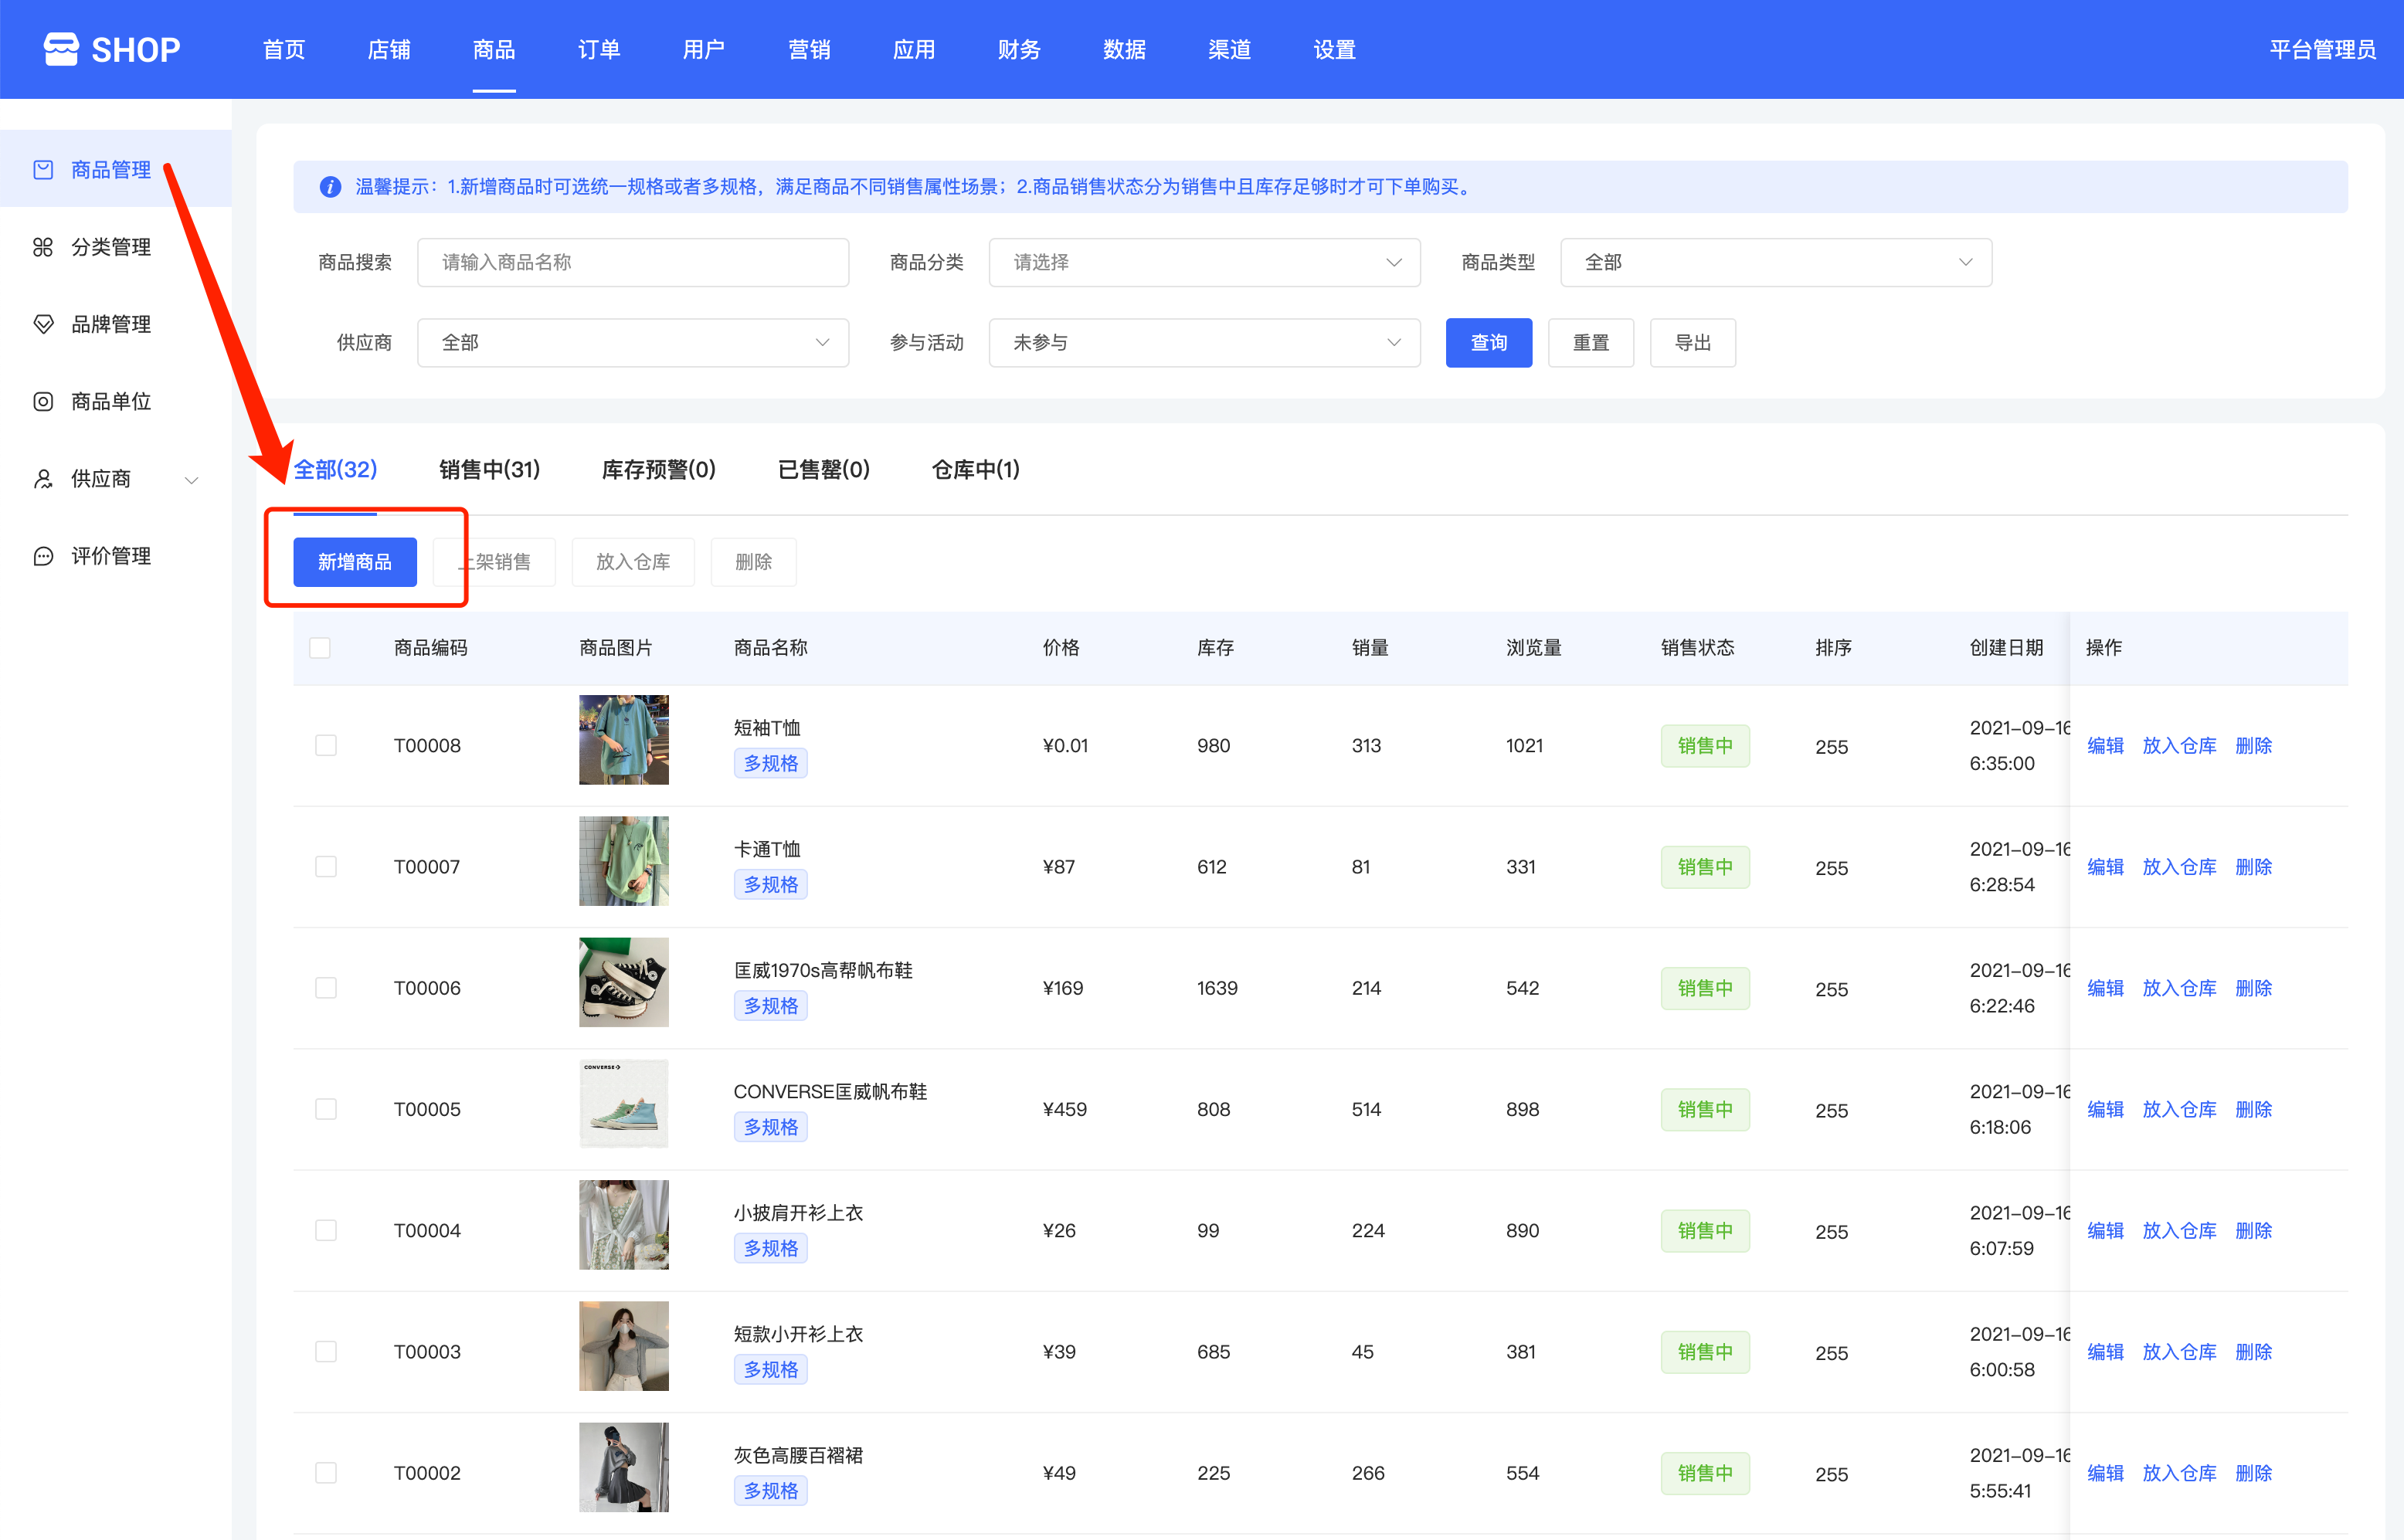
Task: Expand the 供应商 sidebar submenu chevron
Action: (x=192, y=480)
